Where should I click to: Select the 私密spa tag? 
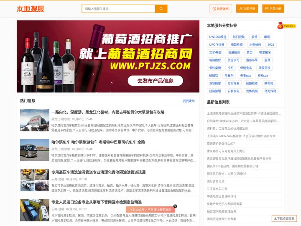263,75
